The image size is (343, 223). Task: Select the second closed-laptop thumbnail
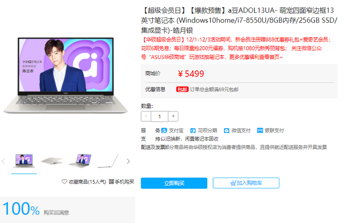52,161
